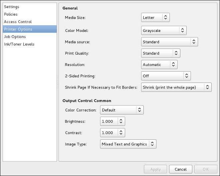The height and width of the screenshot is (176, 220).
Task: Click the Image Type label
Action: [x=76, y=144]
